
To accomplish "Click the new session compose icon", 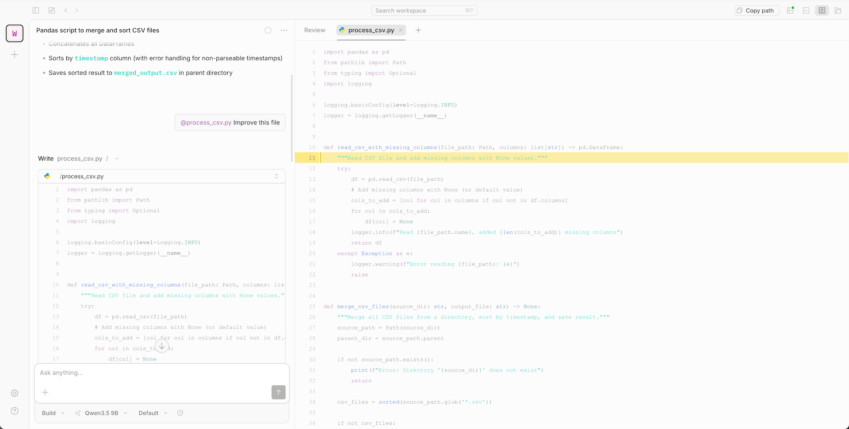I will (52, 10).
